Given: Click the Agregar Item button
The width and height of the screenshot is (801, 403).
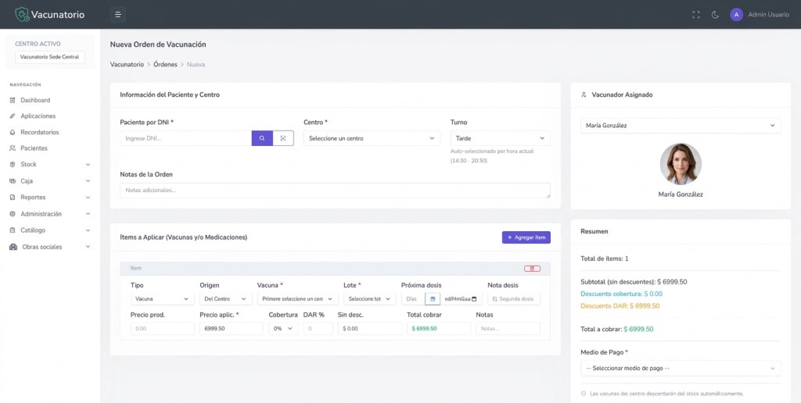Looking at the screenshot, I should [526, 237].
